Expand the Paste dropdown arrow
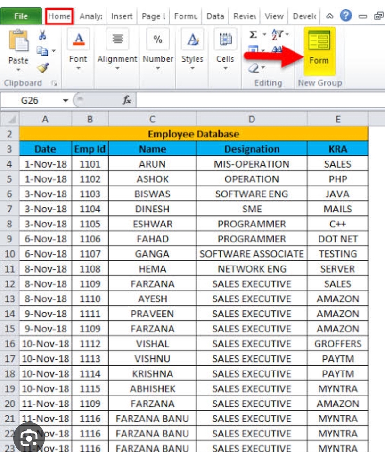This screenshot has width=385, height=452. 18,70
